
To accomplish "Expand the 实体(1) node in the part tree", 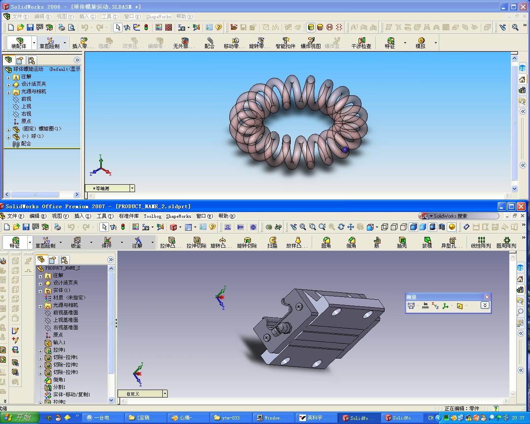I will point(40,291).
